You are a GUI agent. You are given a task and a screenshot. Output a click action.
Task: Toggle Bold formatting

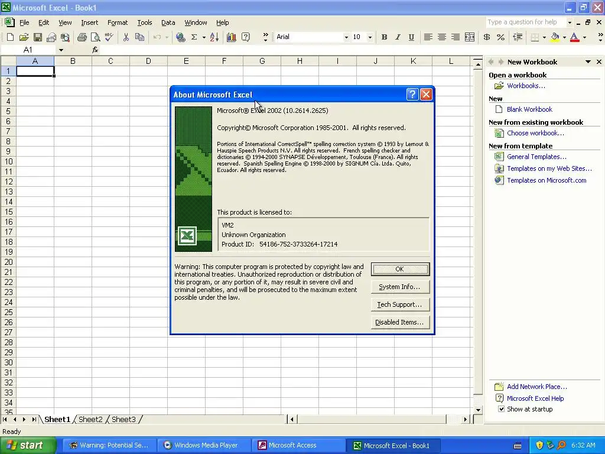[x=384, y=37]
